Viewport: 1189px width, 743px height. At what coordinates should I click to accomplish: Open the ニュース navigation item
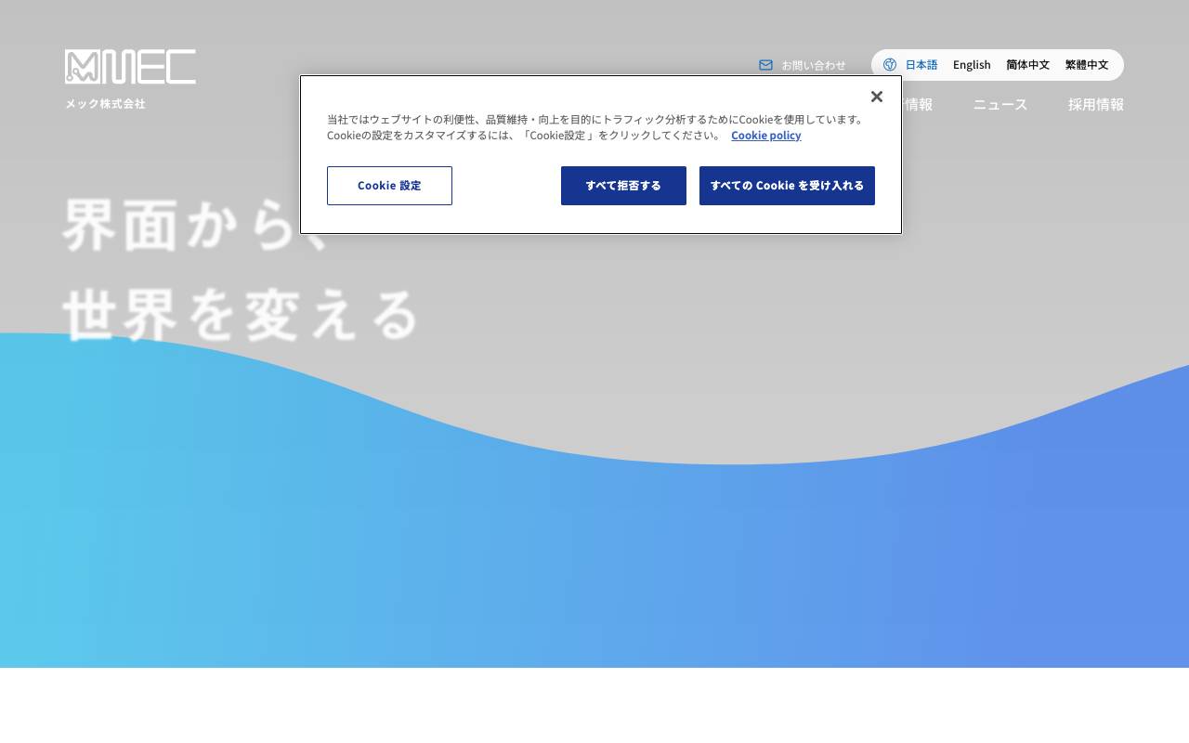1000,105
